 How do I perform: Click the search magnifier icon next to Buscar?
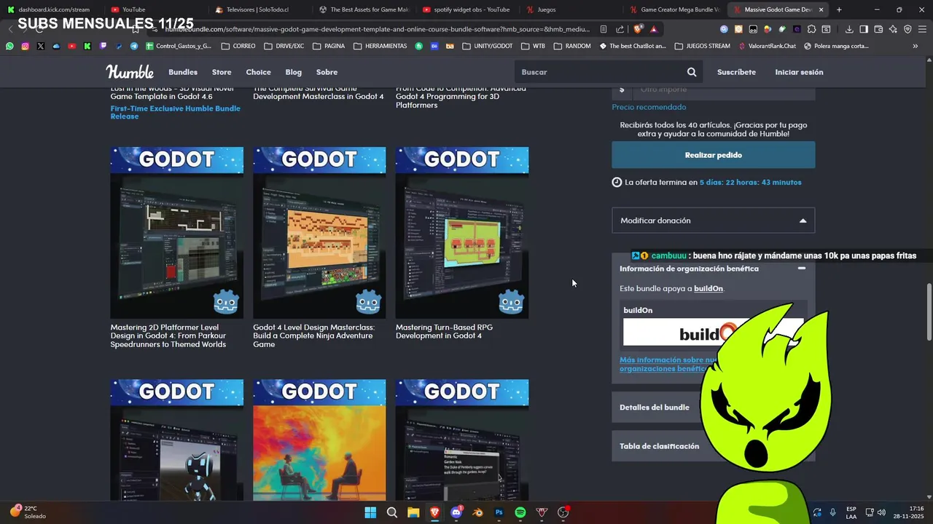692,72
